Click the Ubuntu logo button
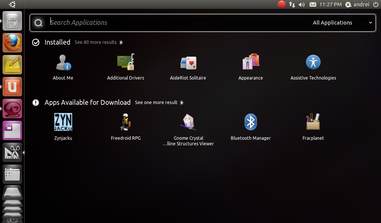The height and width of the screenshot is (223, 381). 12,4
